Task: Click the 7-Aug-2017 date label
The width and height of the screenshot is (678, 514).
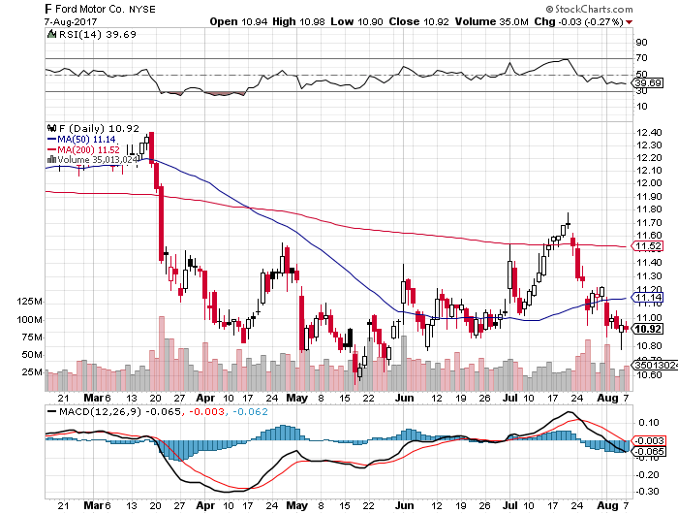Action: point(71,21)
